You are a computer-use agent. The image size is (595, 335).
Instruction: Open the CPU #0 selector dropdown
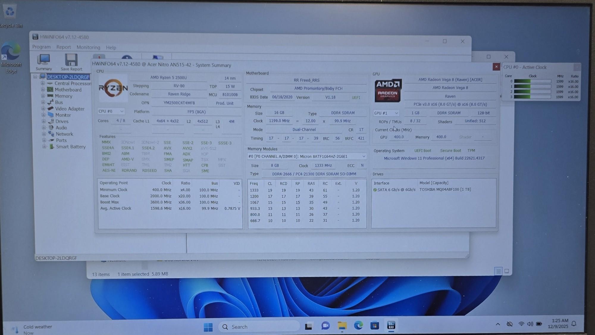click(x=111, y=111)
